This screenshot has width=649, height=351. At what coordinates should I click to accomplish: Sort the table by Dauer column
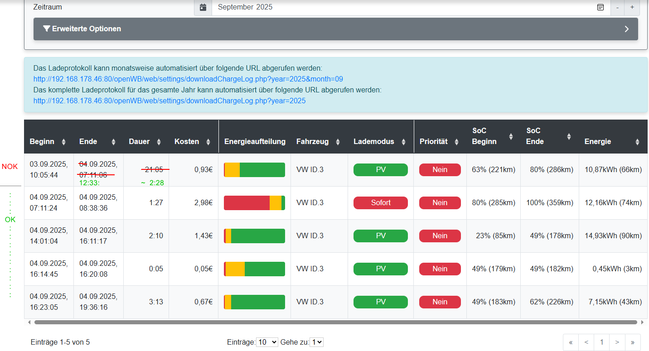159,142
